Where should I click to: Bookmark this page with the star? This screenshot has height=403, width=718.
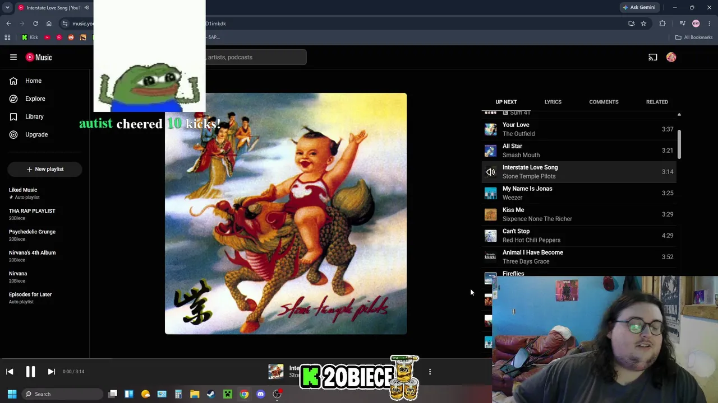(643, 24)
